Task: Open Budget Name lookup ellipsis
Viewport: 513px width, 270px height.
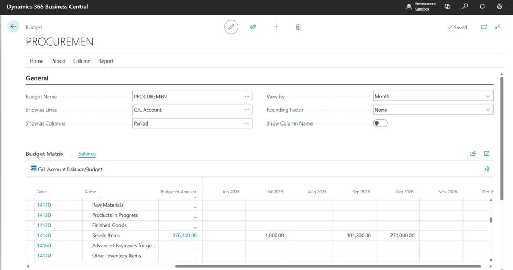Action: click(x=247, y=96)
